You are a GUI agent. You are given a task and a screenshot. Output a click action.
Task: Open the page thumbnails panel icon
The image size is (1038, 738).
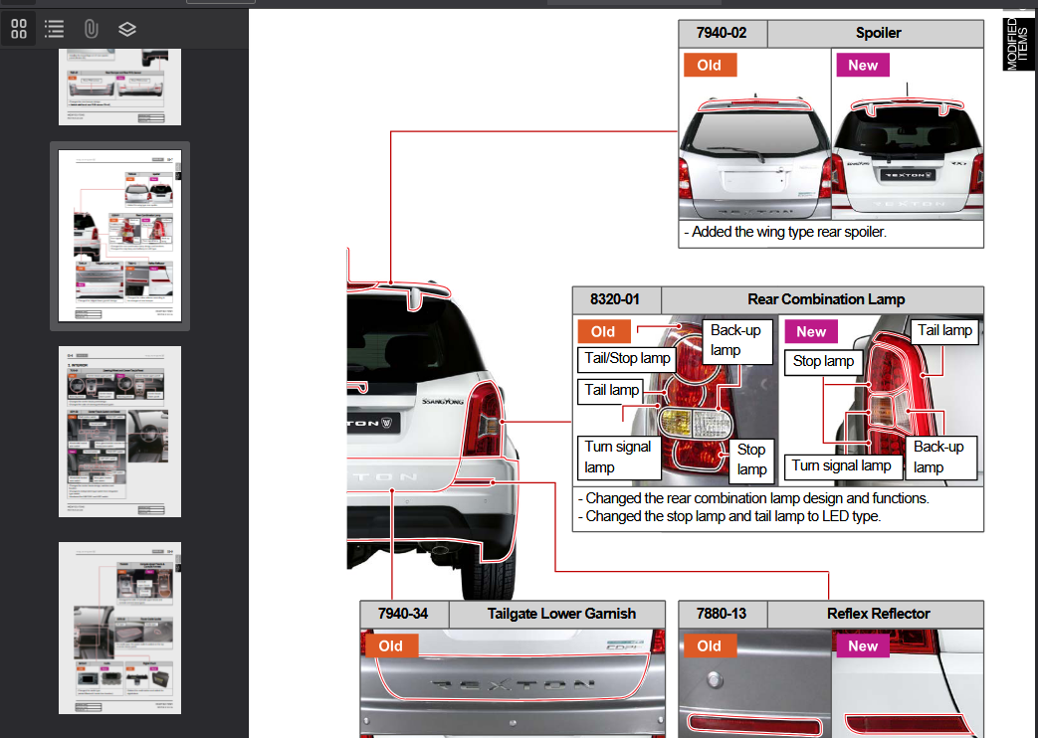pyautogui.click(x=19, y=29)
